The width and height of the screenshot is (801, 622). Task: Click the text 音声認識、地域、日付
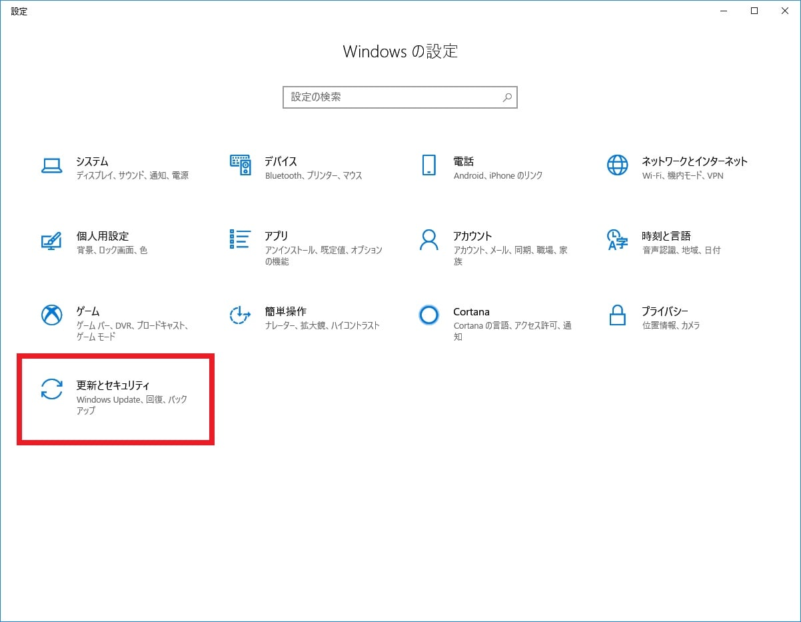[x=681, y=251]
